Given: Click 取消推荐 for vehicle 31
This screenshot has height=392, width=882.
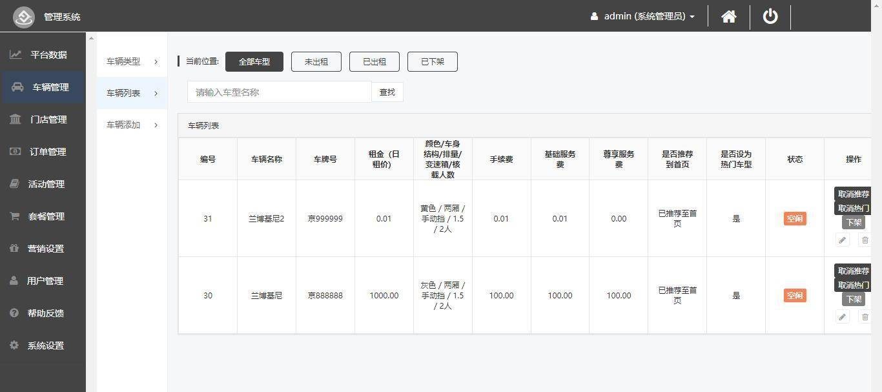Looking at the screenshot, I should click(x=853, y=194).
